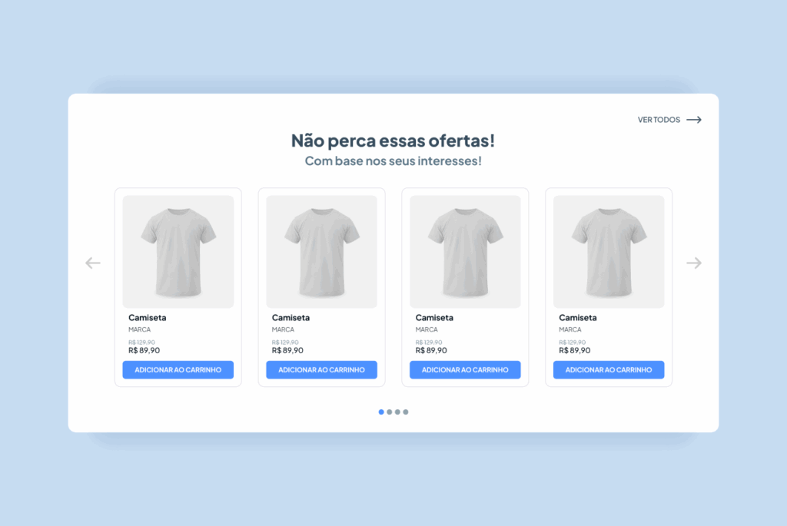Open the first t-shirt product image

pyautogui.click(x=178, y=252)
